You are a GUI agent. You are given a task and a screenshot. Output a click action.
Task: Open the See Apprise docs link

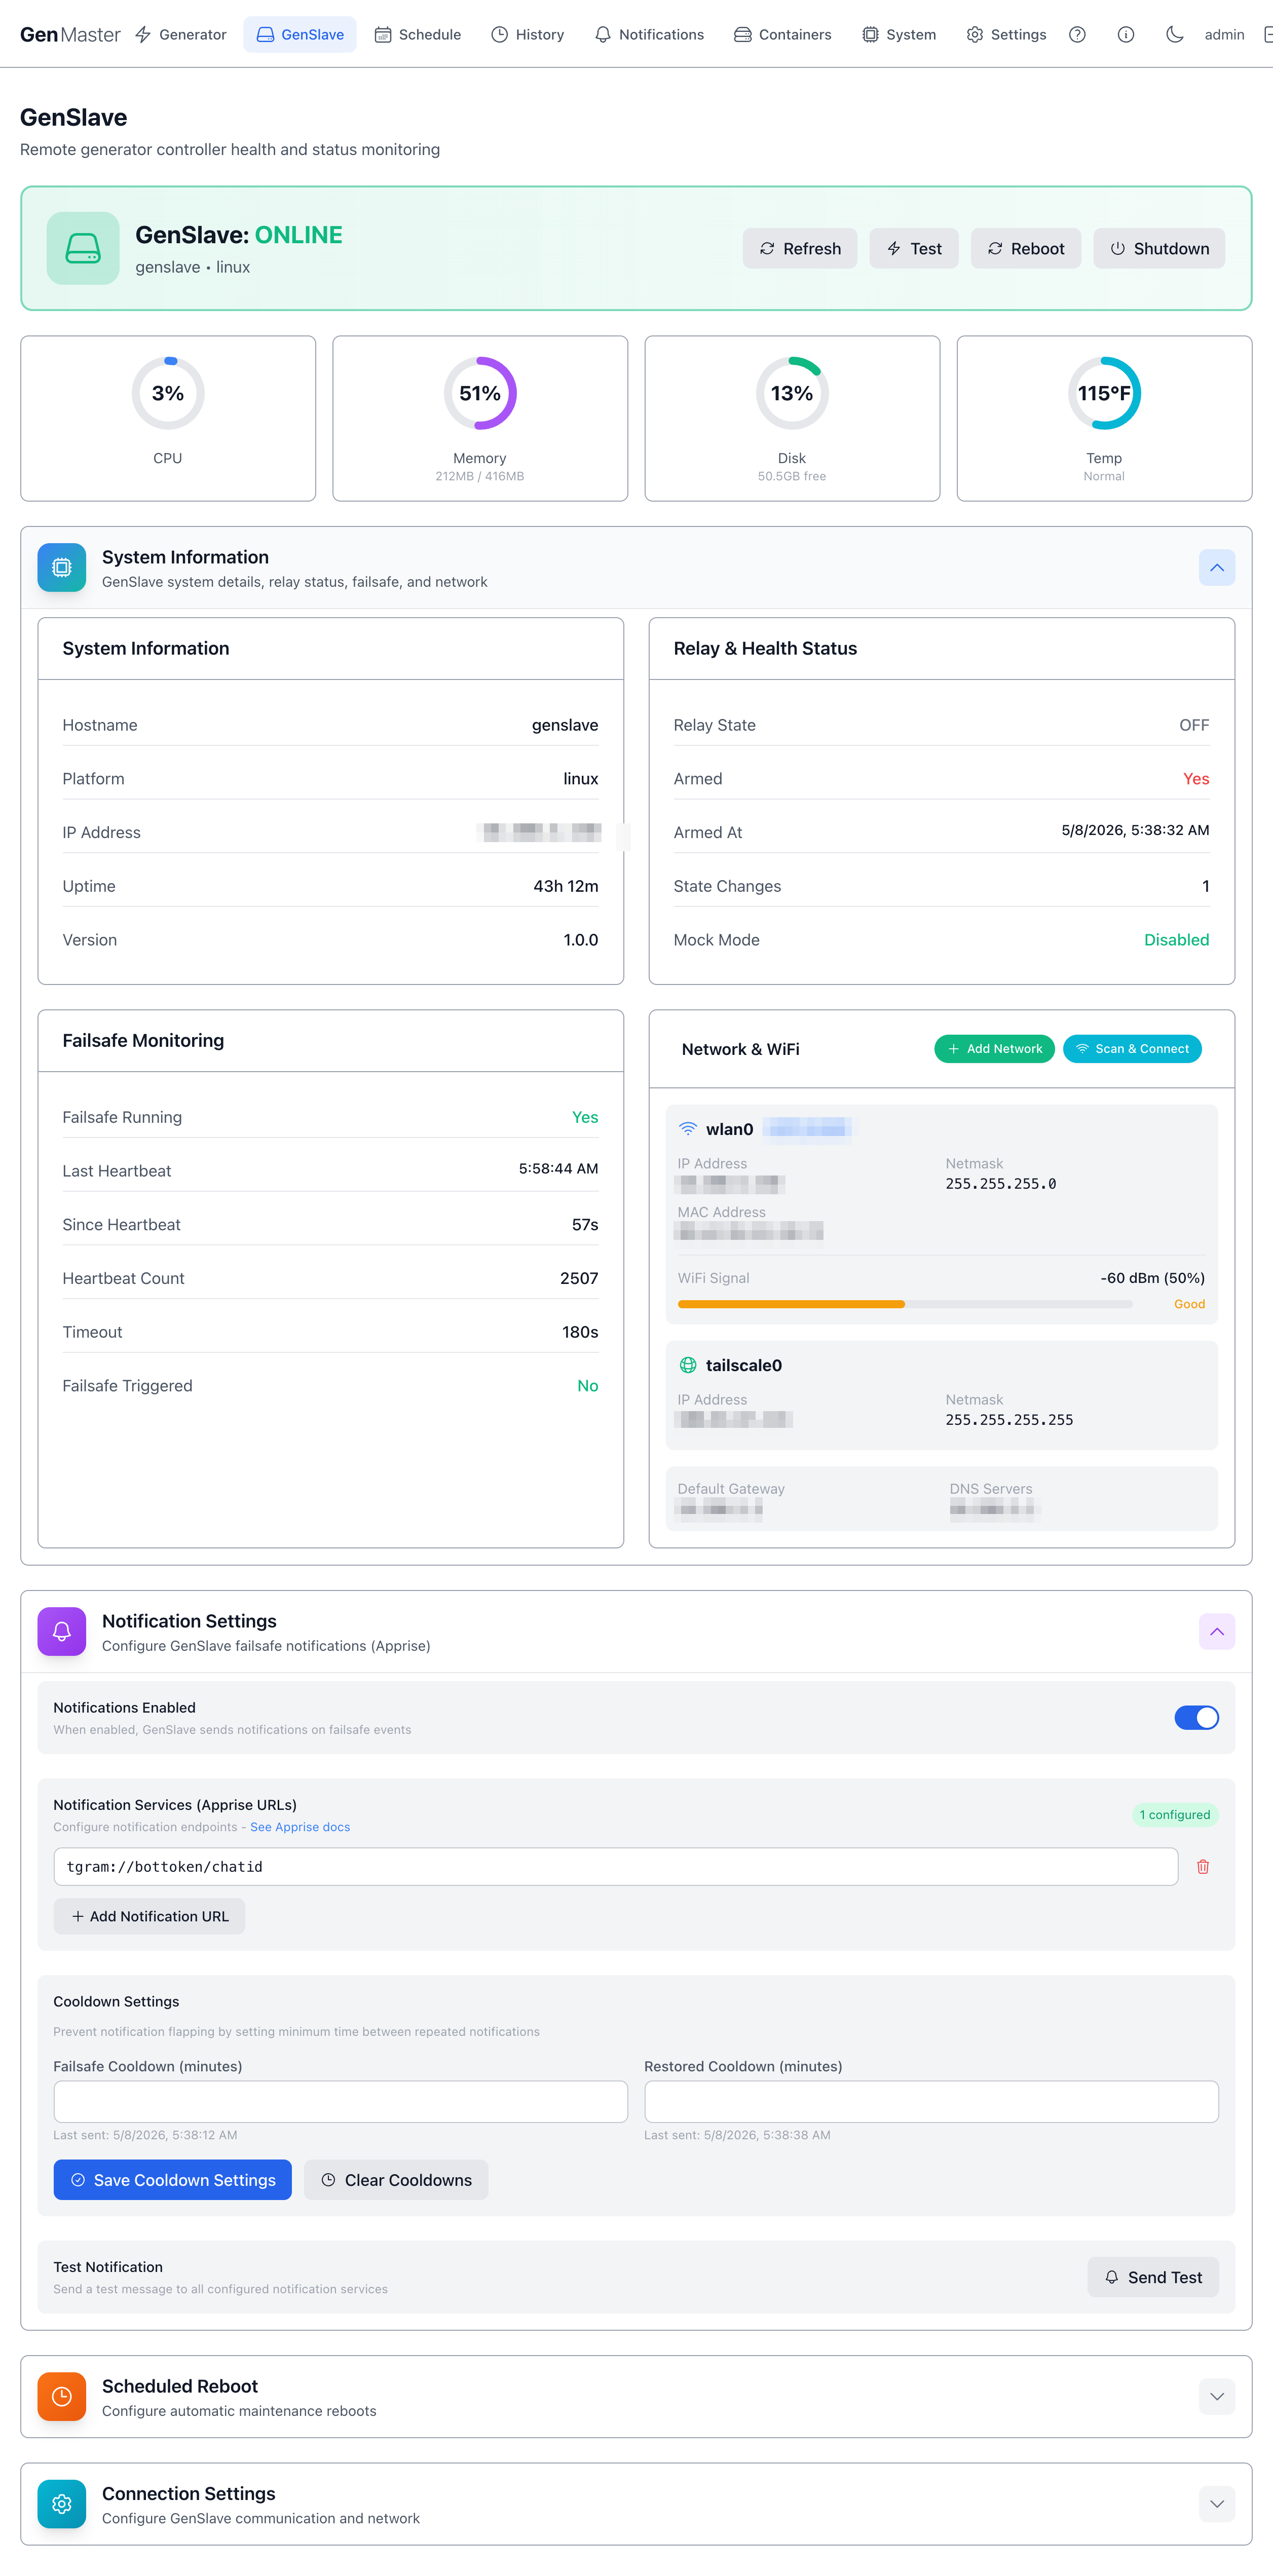point(300,1826)
